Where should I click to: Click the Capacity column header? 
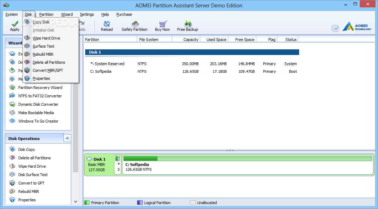[186, 40]
